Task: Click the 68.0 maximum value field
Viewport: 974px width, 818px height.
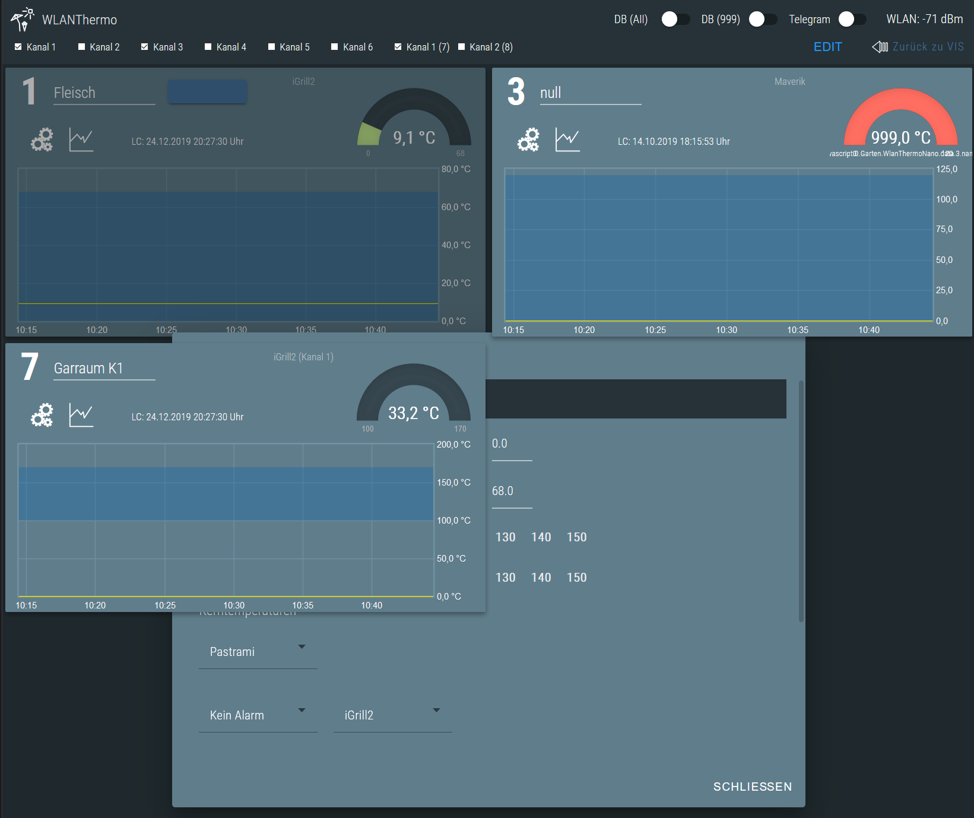Action: point(512,493)
